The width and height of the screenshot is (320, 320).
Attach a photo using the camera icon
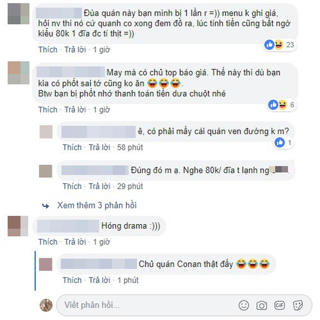(x=261, y=306)
